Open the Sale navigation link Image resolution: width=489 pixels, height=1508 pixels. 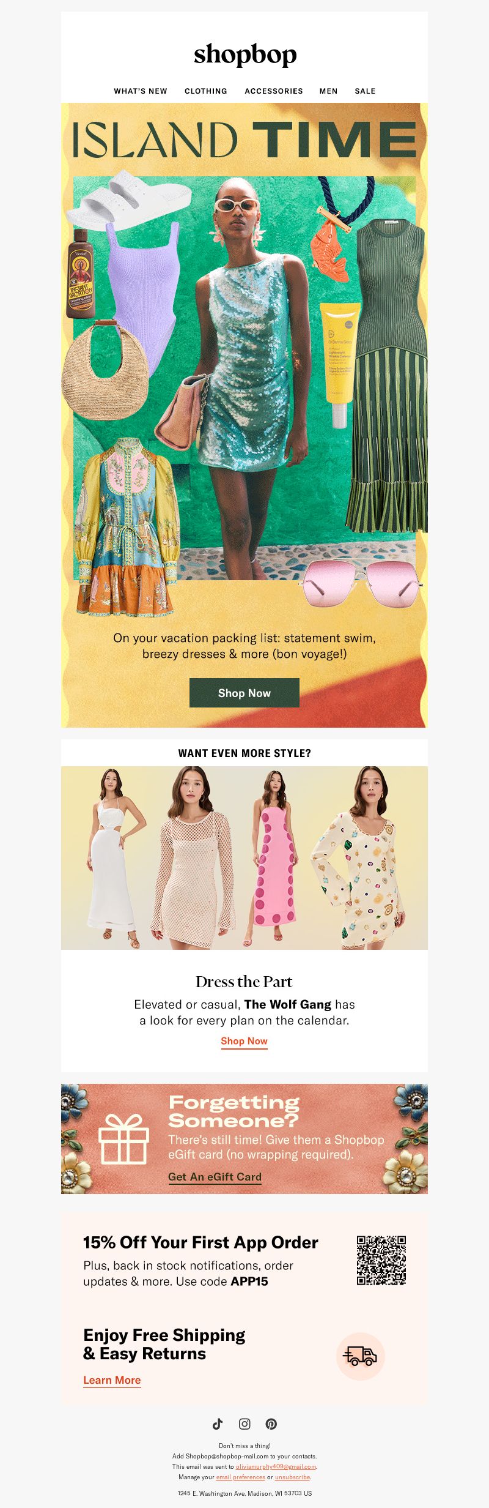[366, 91]
